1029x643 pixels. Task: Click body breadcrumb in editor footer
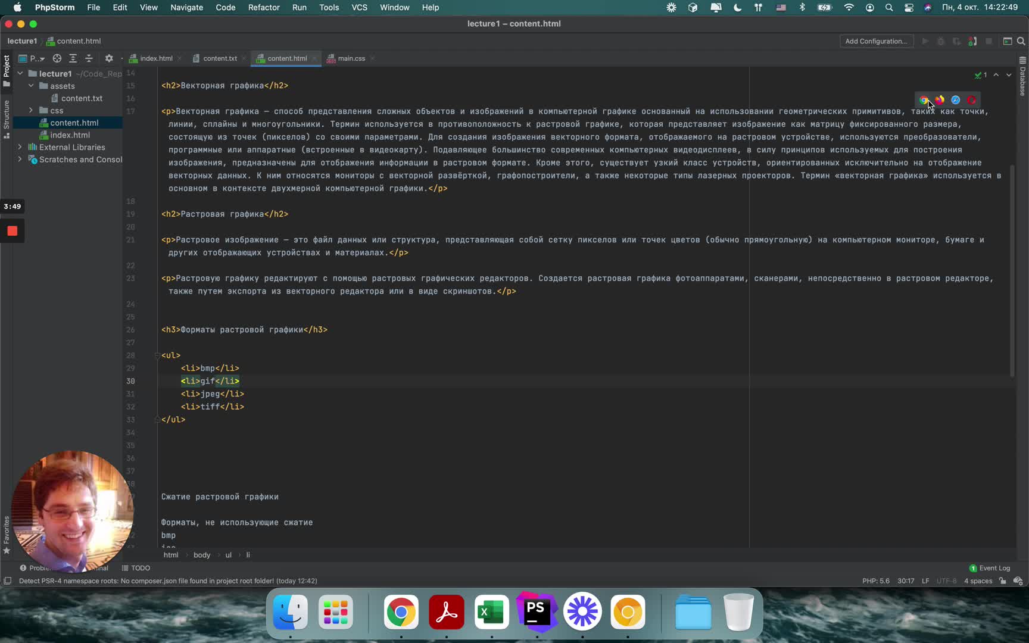pyautogui.click(x=202, y=555)
